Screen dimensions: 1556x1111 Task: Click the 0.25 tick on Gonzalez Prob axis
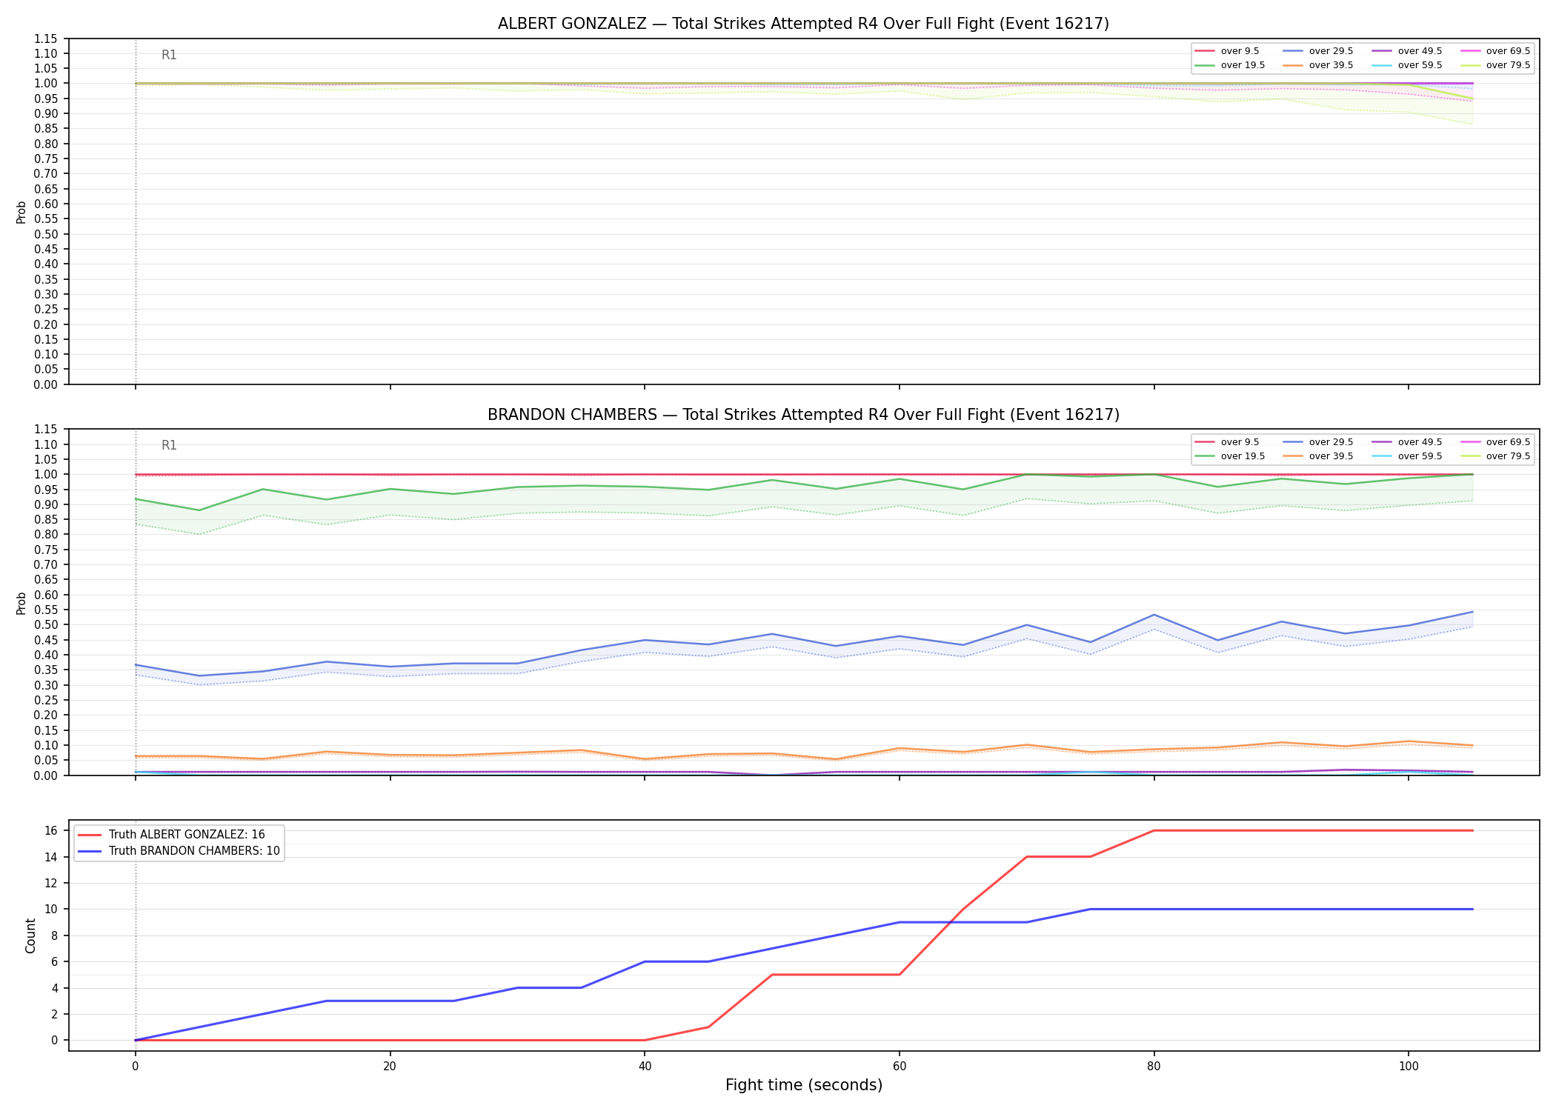pos(45,310)
